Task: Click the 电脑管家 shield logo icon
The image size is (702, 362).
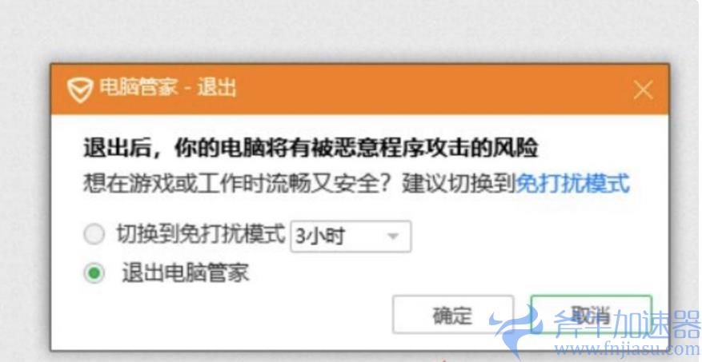Action: 80,90
